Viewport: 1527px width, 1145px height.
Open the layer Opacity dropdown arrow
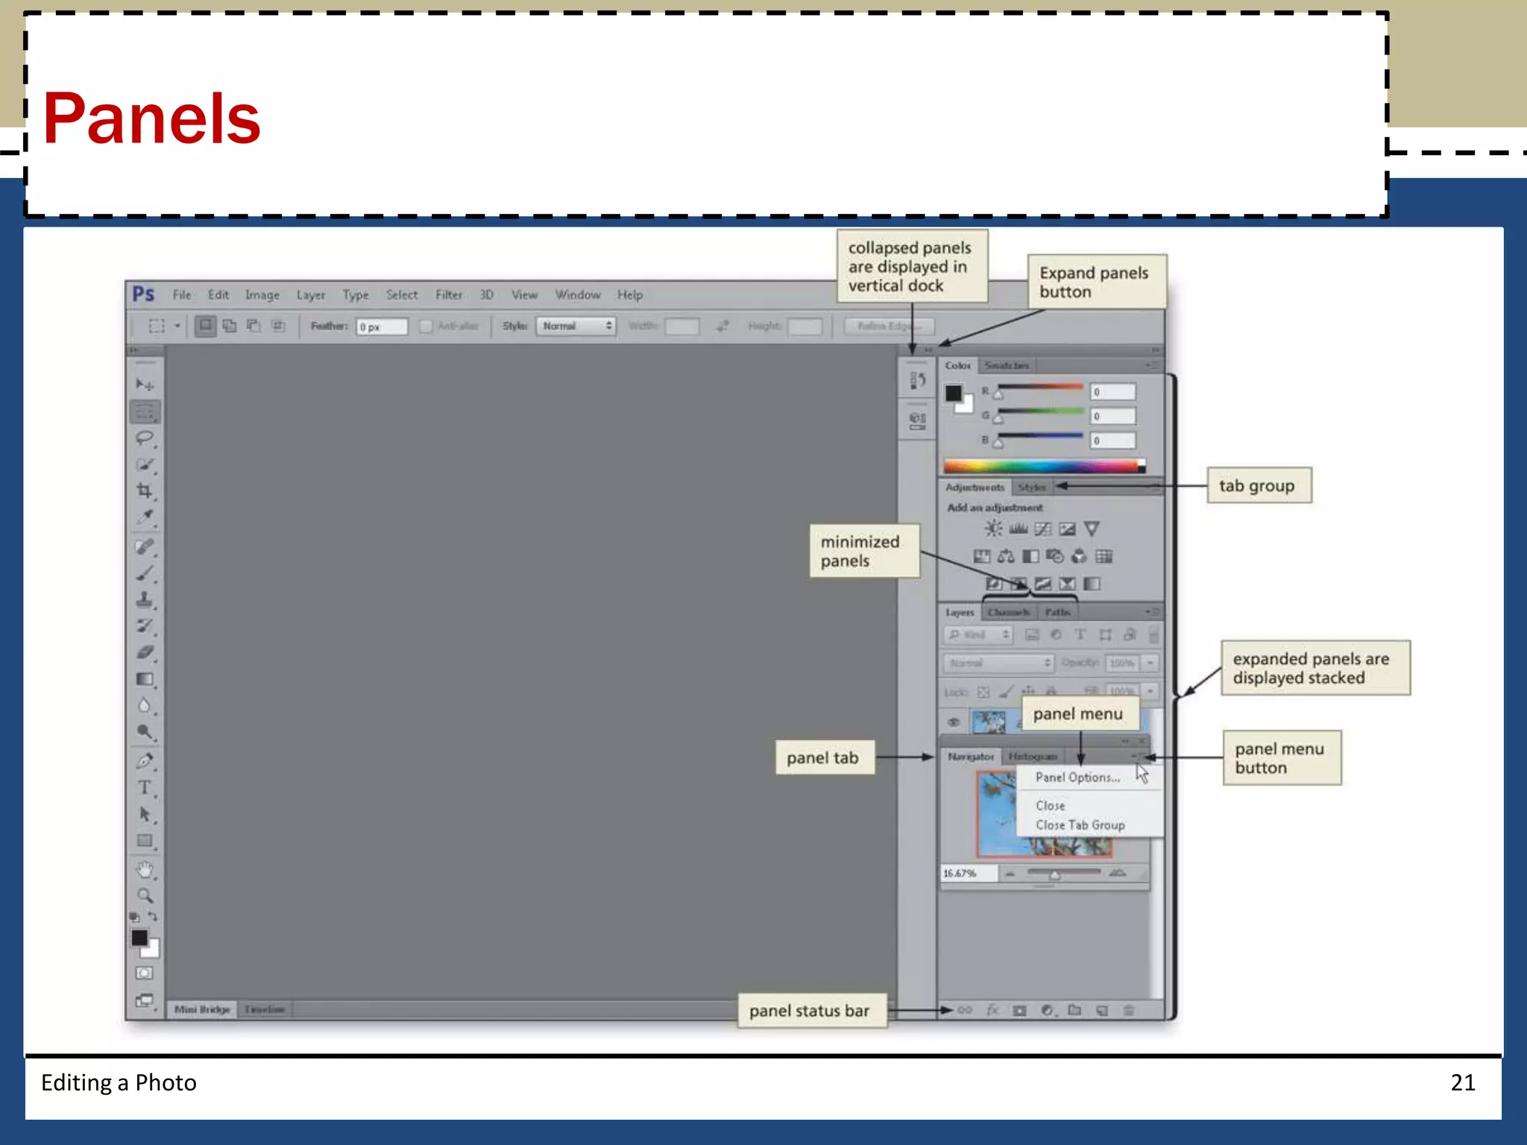1150,663
